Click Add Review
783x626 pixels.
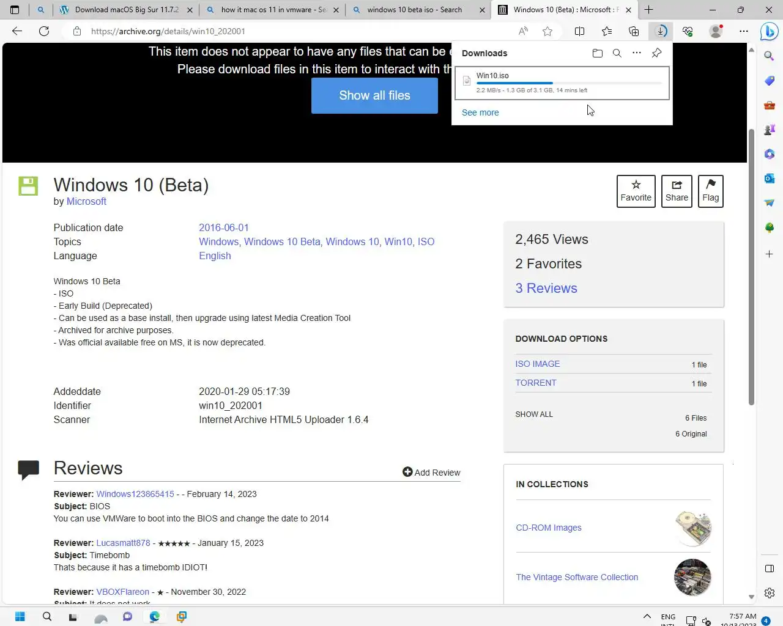431,472
